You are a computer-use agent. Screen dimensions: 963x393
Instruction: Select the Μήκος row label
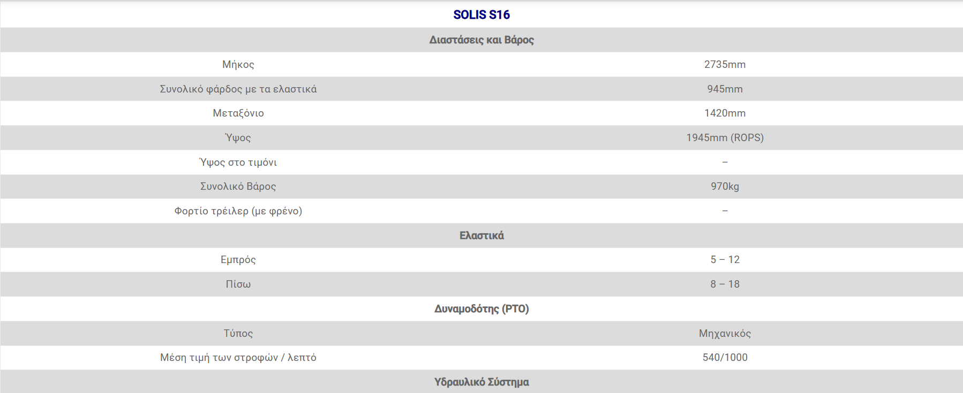click(x=238, y=65)
